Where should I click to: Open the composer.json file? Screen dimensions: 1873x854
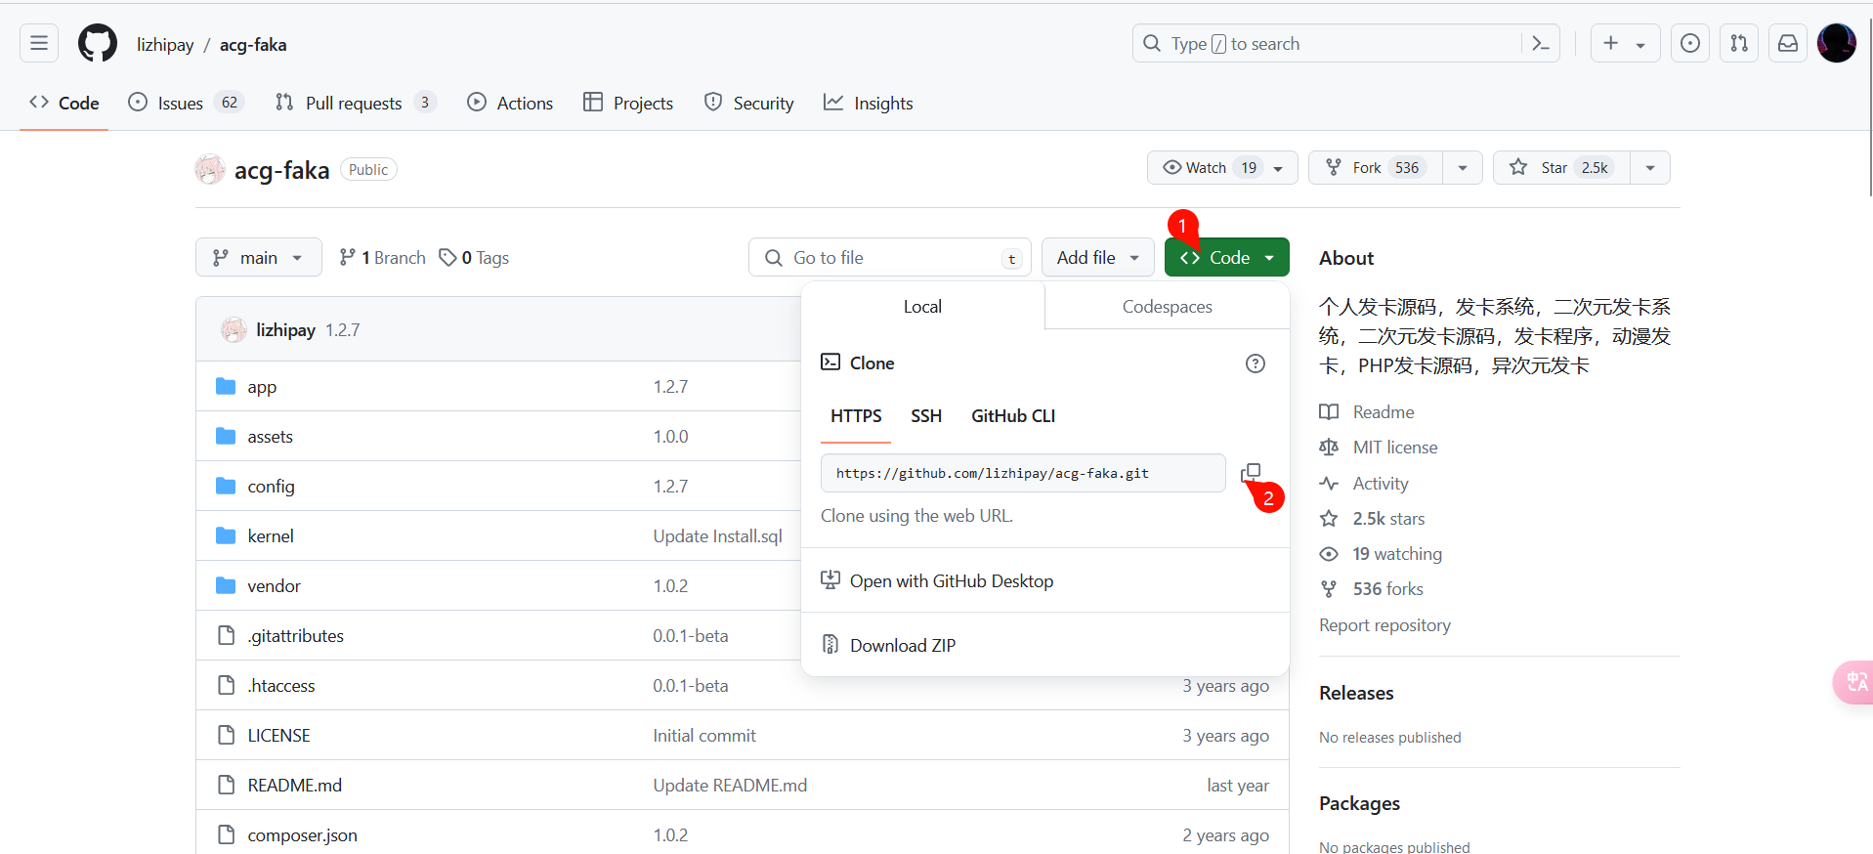[302, 835]
